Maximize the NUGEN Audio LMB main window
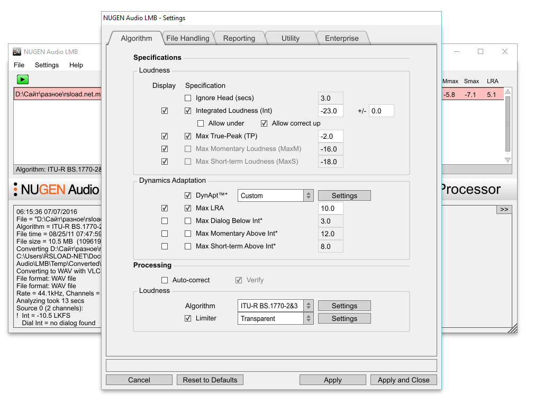The image size is (534, 402). pyautogui.click(x=481, y=51)
